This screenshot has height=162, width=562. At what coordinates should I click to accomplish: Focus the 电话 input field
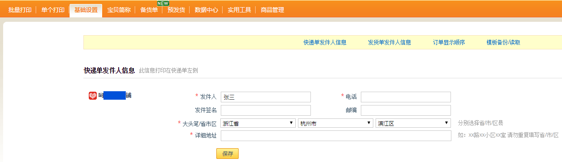pos(406,97)
